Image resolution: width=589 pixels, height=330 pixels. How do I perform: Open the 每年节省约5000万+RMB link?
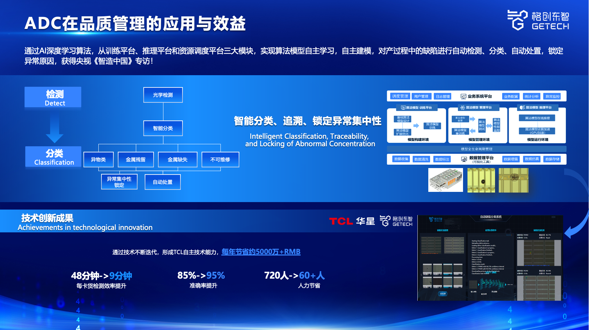(x=261, y=252)
